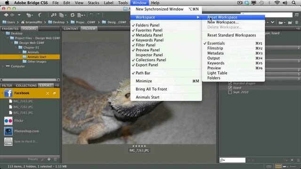The width and height of the screenshot is (301, 169).
Task: Delete export preset trash icon
Action: (55, 159)
